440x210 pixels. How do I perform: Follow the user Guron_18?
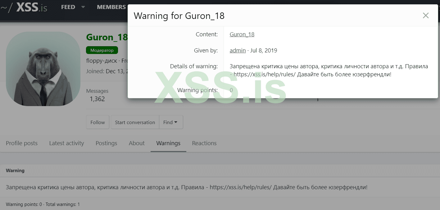click(98, 122)
